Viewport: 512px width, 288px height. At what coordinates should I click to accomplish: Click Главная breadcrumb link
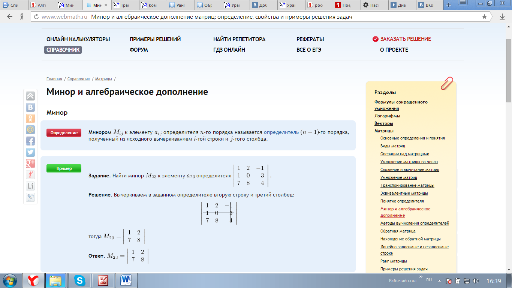(x=54, y=79)
